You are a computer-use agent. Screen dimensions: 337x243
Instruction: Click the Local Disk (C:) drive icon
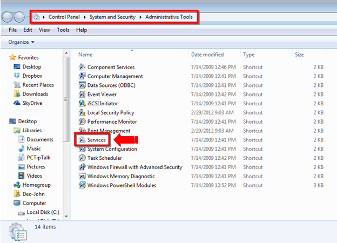click(21, 213)
